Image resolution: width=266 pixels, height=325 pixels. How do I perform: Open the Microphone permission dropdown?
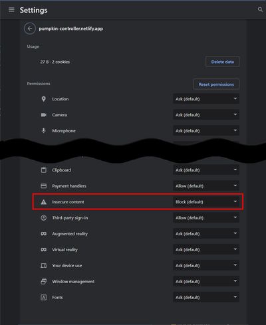[206, 131]
